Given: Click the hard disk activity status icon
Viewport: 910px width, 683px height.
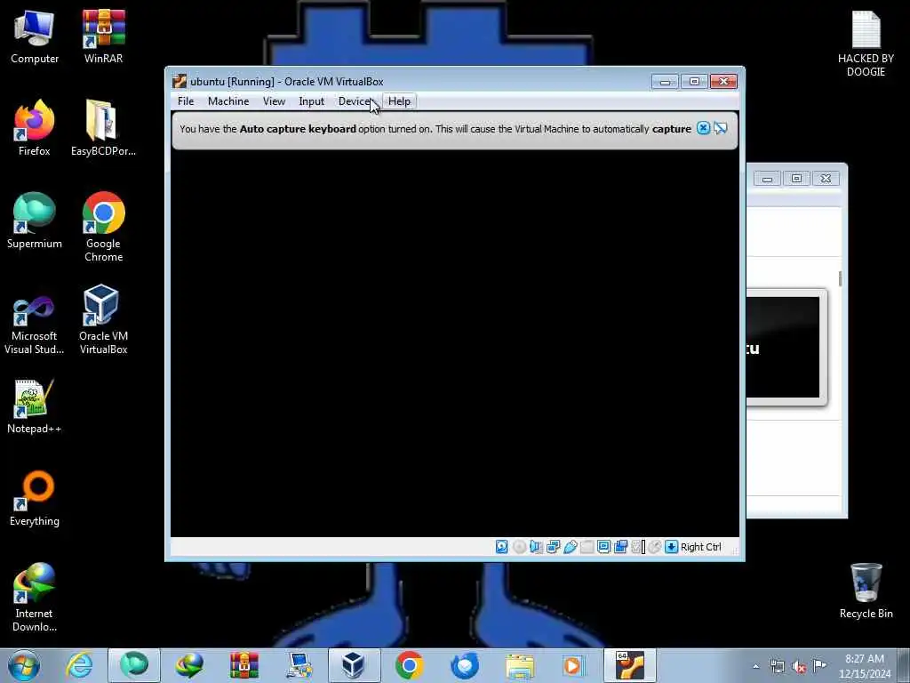Looking at the screenshot, I should [x=502, y=547].
